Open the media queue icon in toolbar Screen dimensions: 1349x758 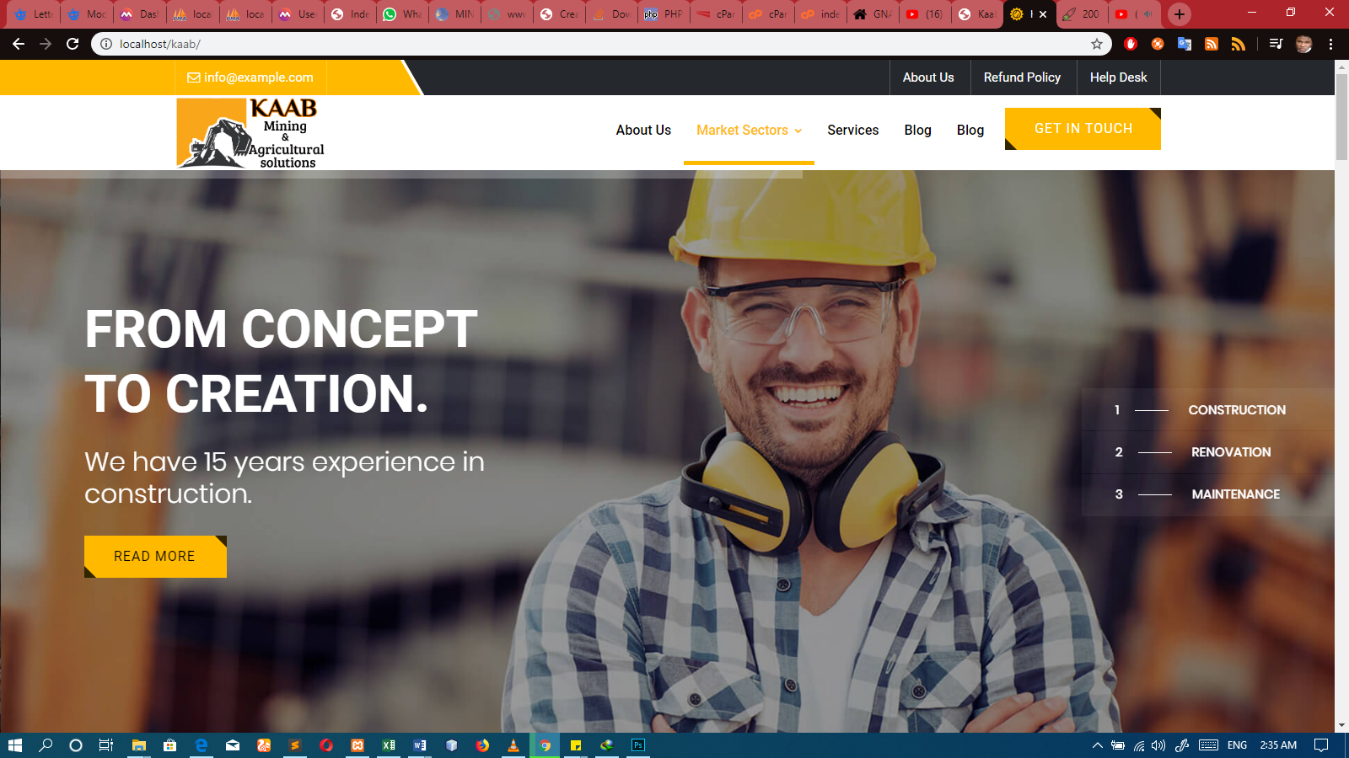(x=1275, y=44)
